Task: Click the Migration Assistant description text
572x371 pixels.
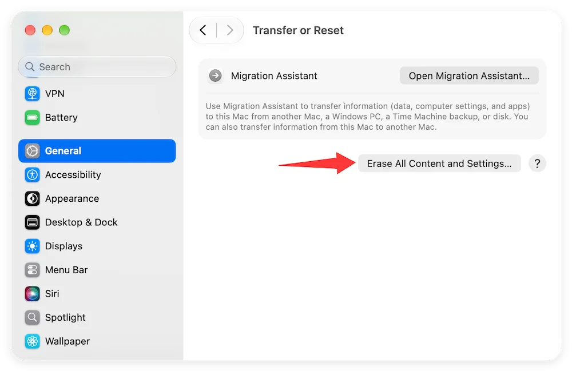Action: 368,117
